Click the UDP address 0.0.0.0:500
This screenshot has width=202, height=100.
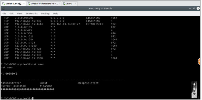point(23,33)
